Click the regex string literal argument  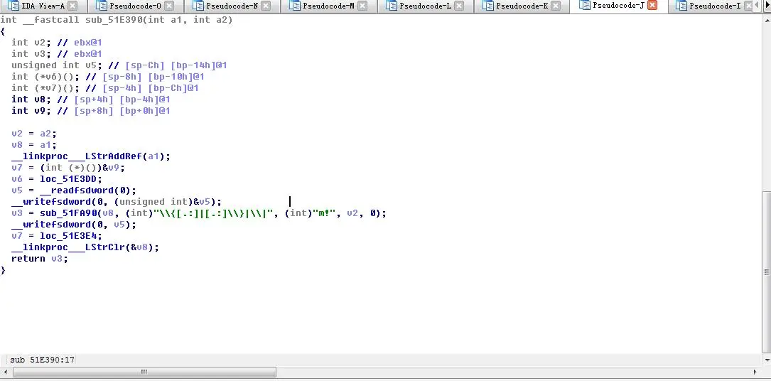[213, 213]
